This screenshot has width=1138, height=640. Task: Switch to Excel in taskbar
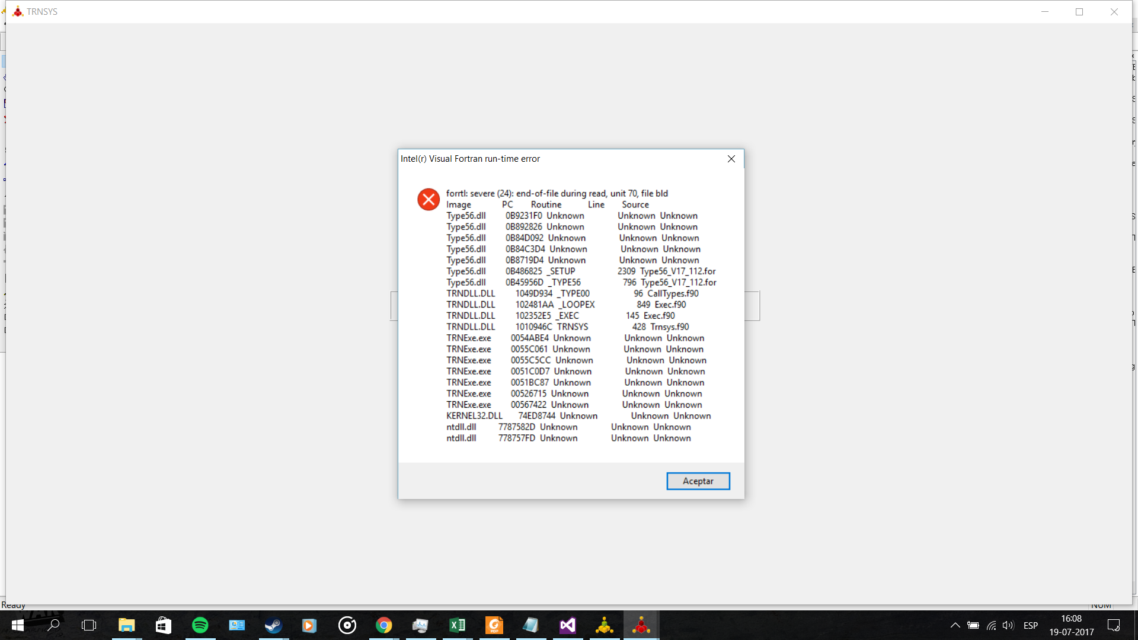458,625
